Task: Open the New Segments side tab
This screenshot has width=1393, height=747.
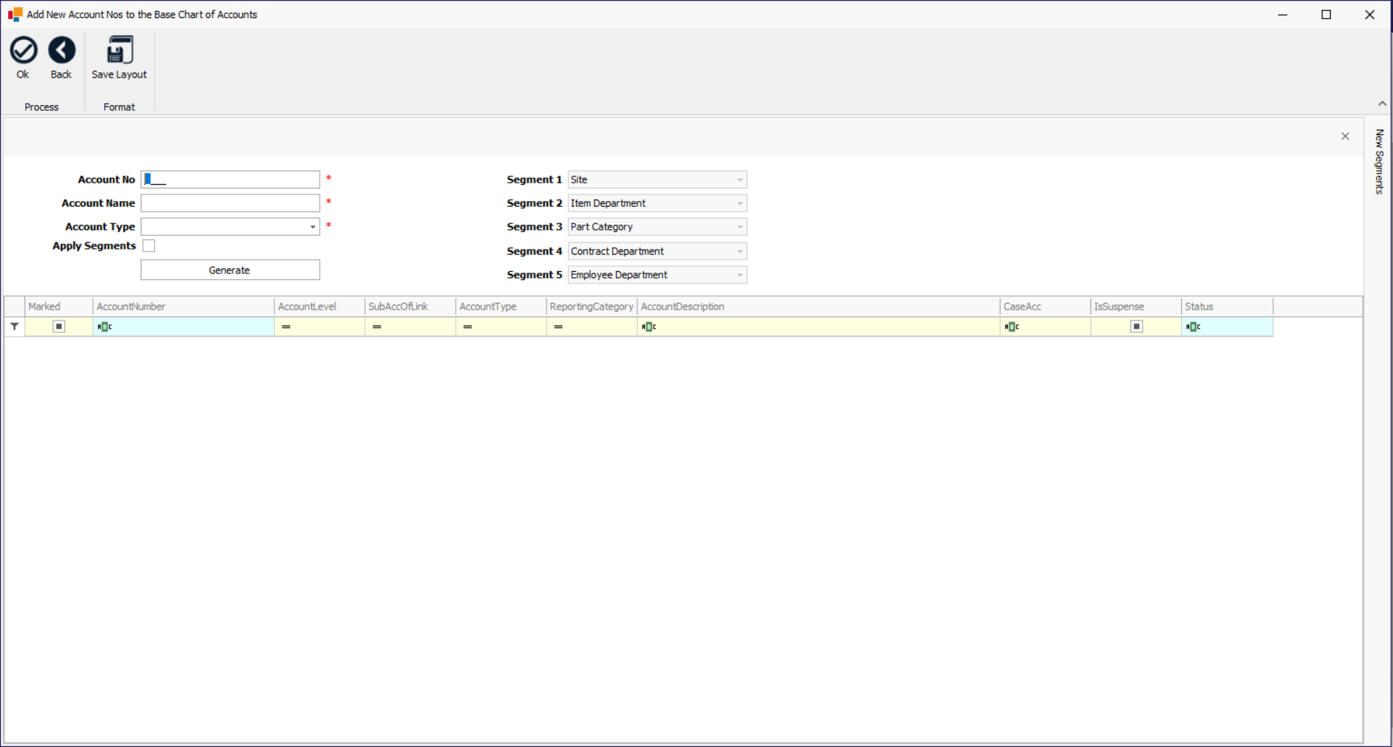Action: point(1379,161)
